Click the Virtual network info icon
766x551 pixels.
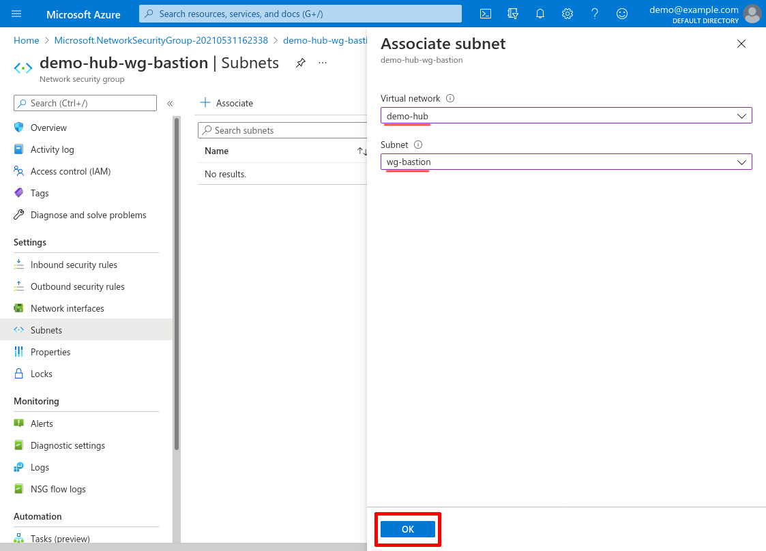450,98
